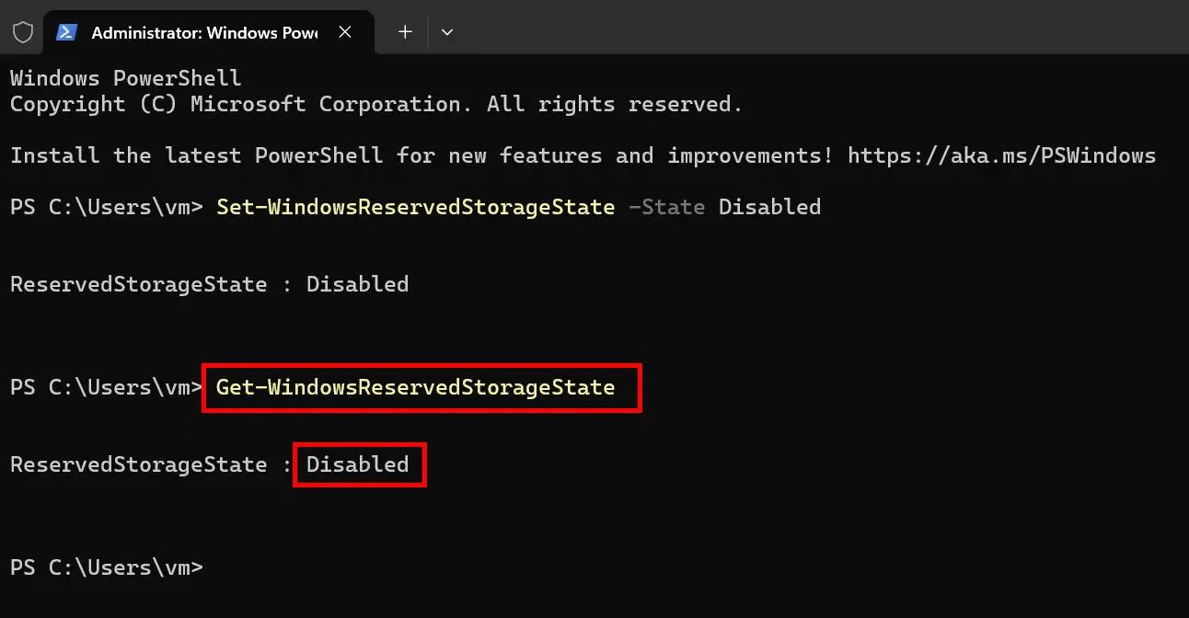Click the PowerShell icon on the tab
Screen dimensions: 1189x618
point(66,32)
